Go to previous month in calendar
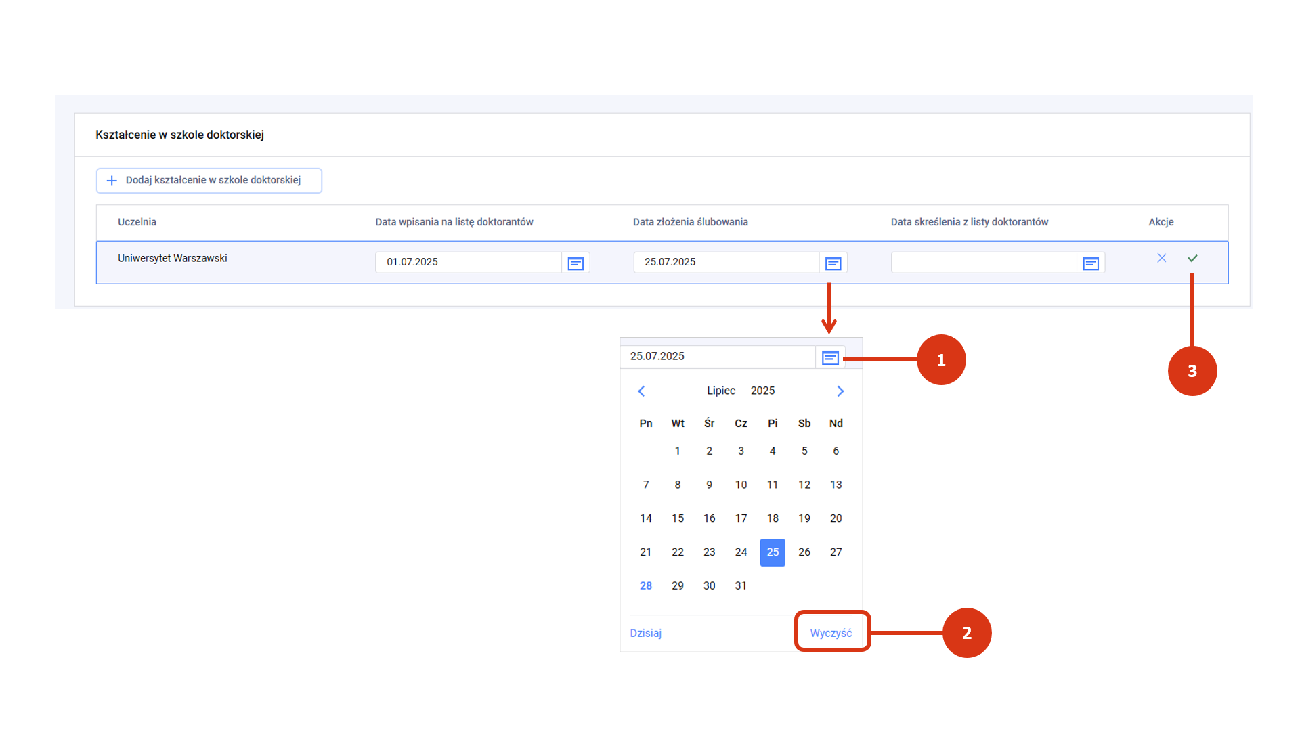This screenshot has height=731, width=1300. point(641,391)
